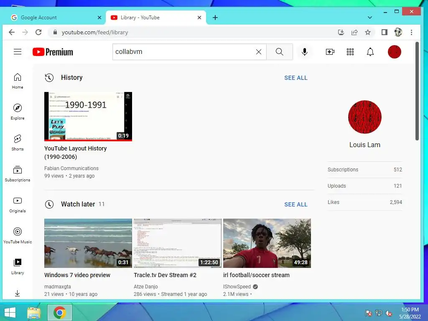428x321 pixels.
Task: Click the Louis Lam name
Action: pos(364,145)
